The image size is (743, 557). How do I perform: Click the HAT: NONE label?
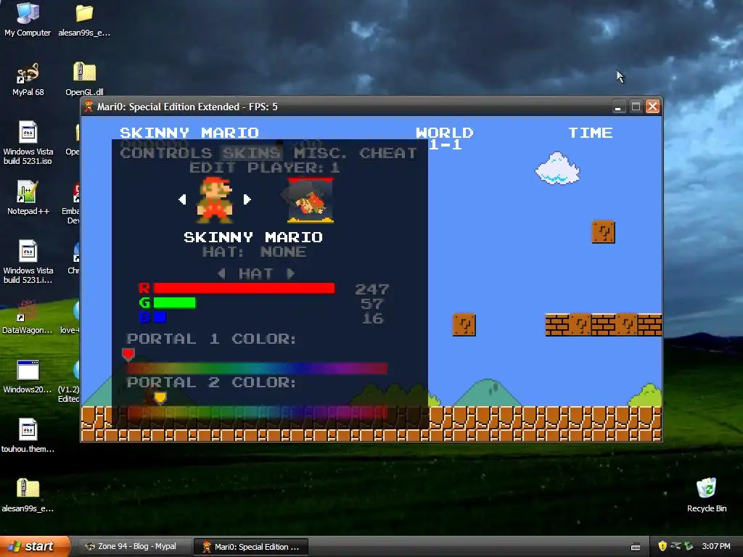coord(254,252)
